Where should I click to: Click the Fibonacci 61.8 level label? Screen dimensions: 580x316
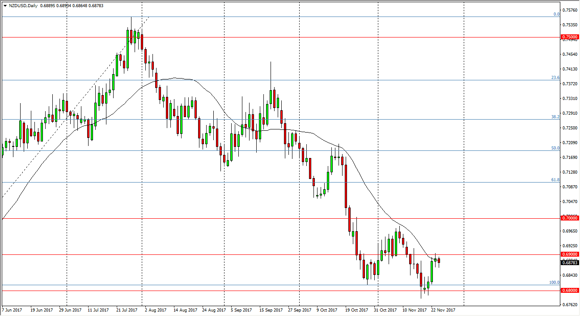(555, 179)
